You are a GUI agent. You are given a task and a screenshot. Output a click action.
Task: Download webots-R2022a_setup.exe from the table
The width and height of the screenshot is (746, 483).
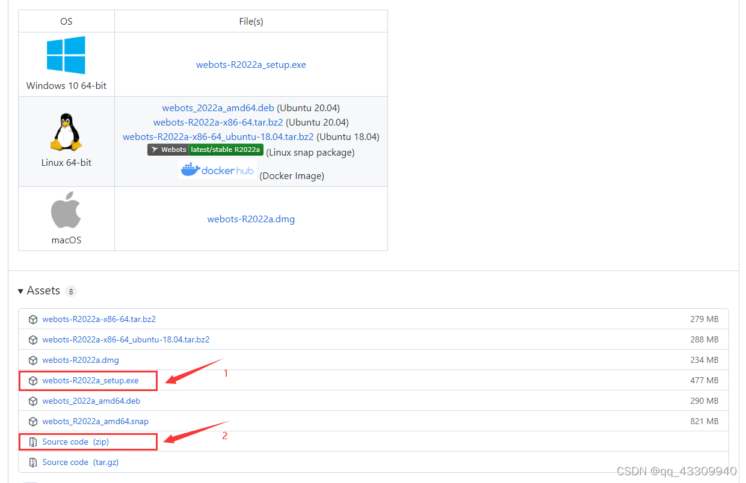click(x=251, y=65)
